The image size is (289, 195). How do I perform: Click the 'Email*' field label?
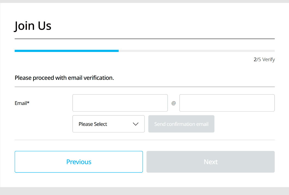pyautogui.click(x=22, y=103)
